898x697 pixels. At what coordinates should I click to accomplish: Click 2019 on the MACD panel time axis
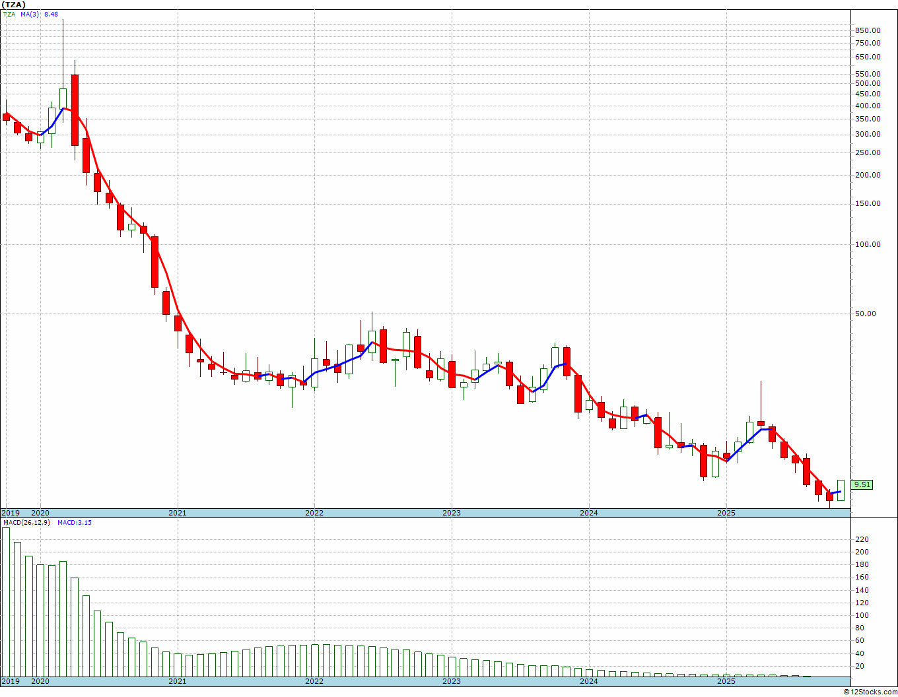click(10, 681)
